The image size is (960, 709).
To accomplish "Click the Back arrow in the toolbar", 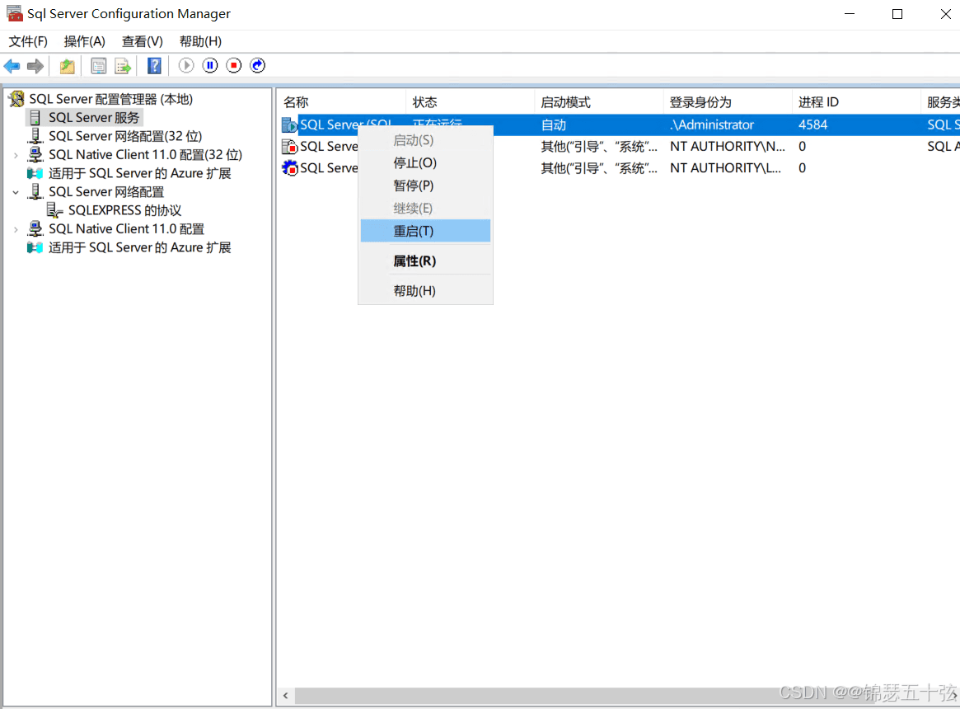I will pyautogui.click(x=12, y=66).
